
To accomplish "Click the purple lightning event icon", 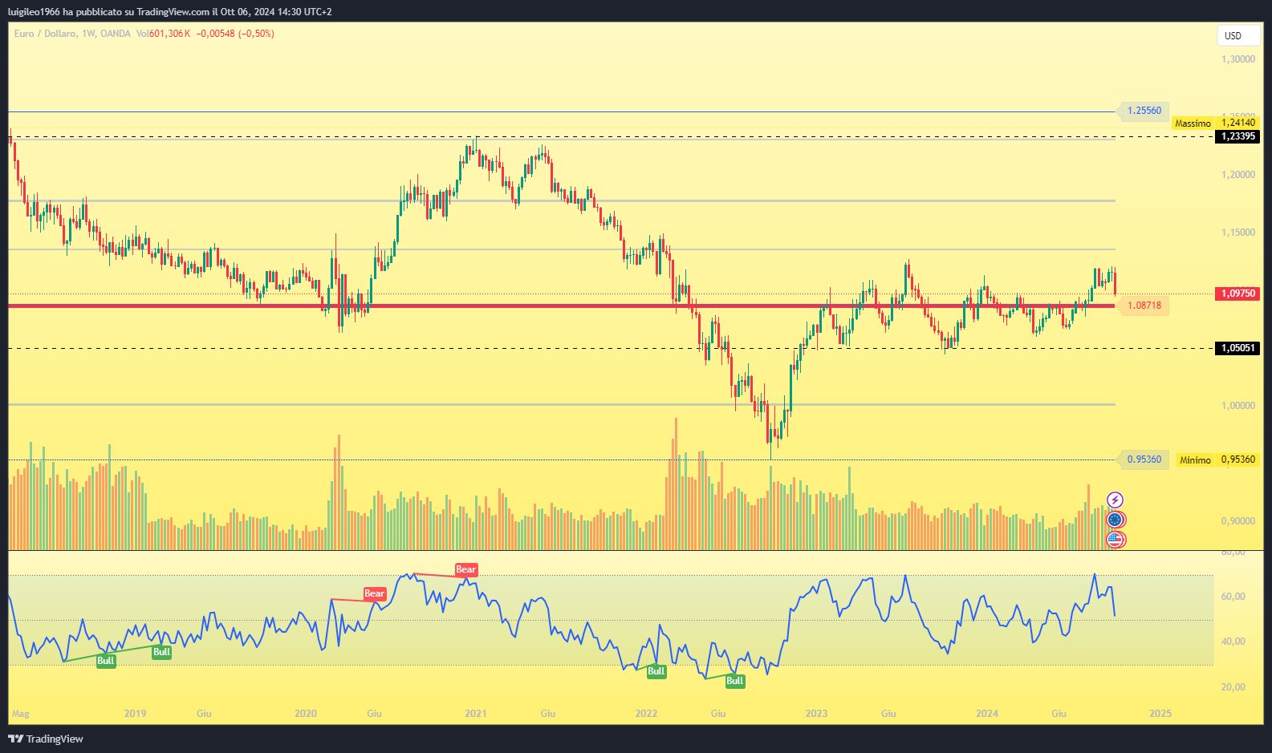I will 1115,500.
